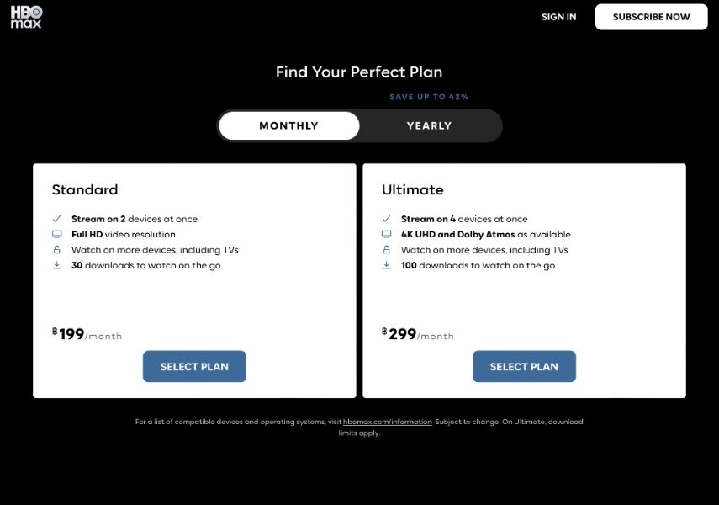Click Sign In in the header
The height and width of the screenshot is (505, 719).
558,17
